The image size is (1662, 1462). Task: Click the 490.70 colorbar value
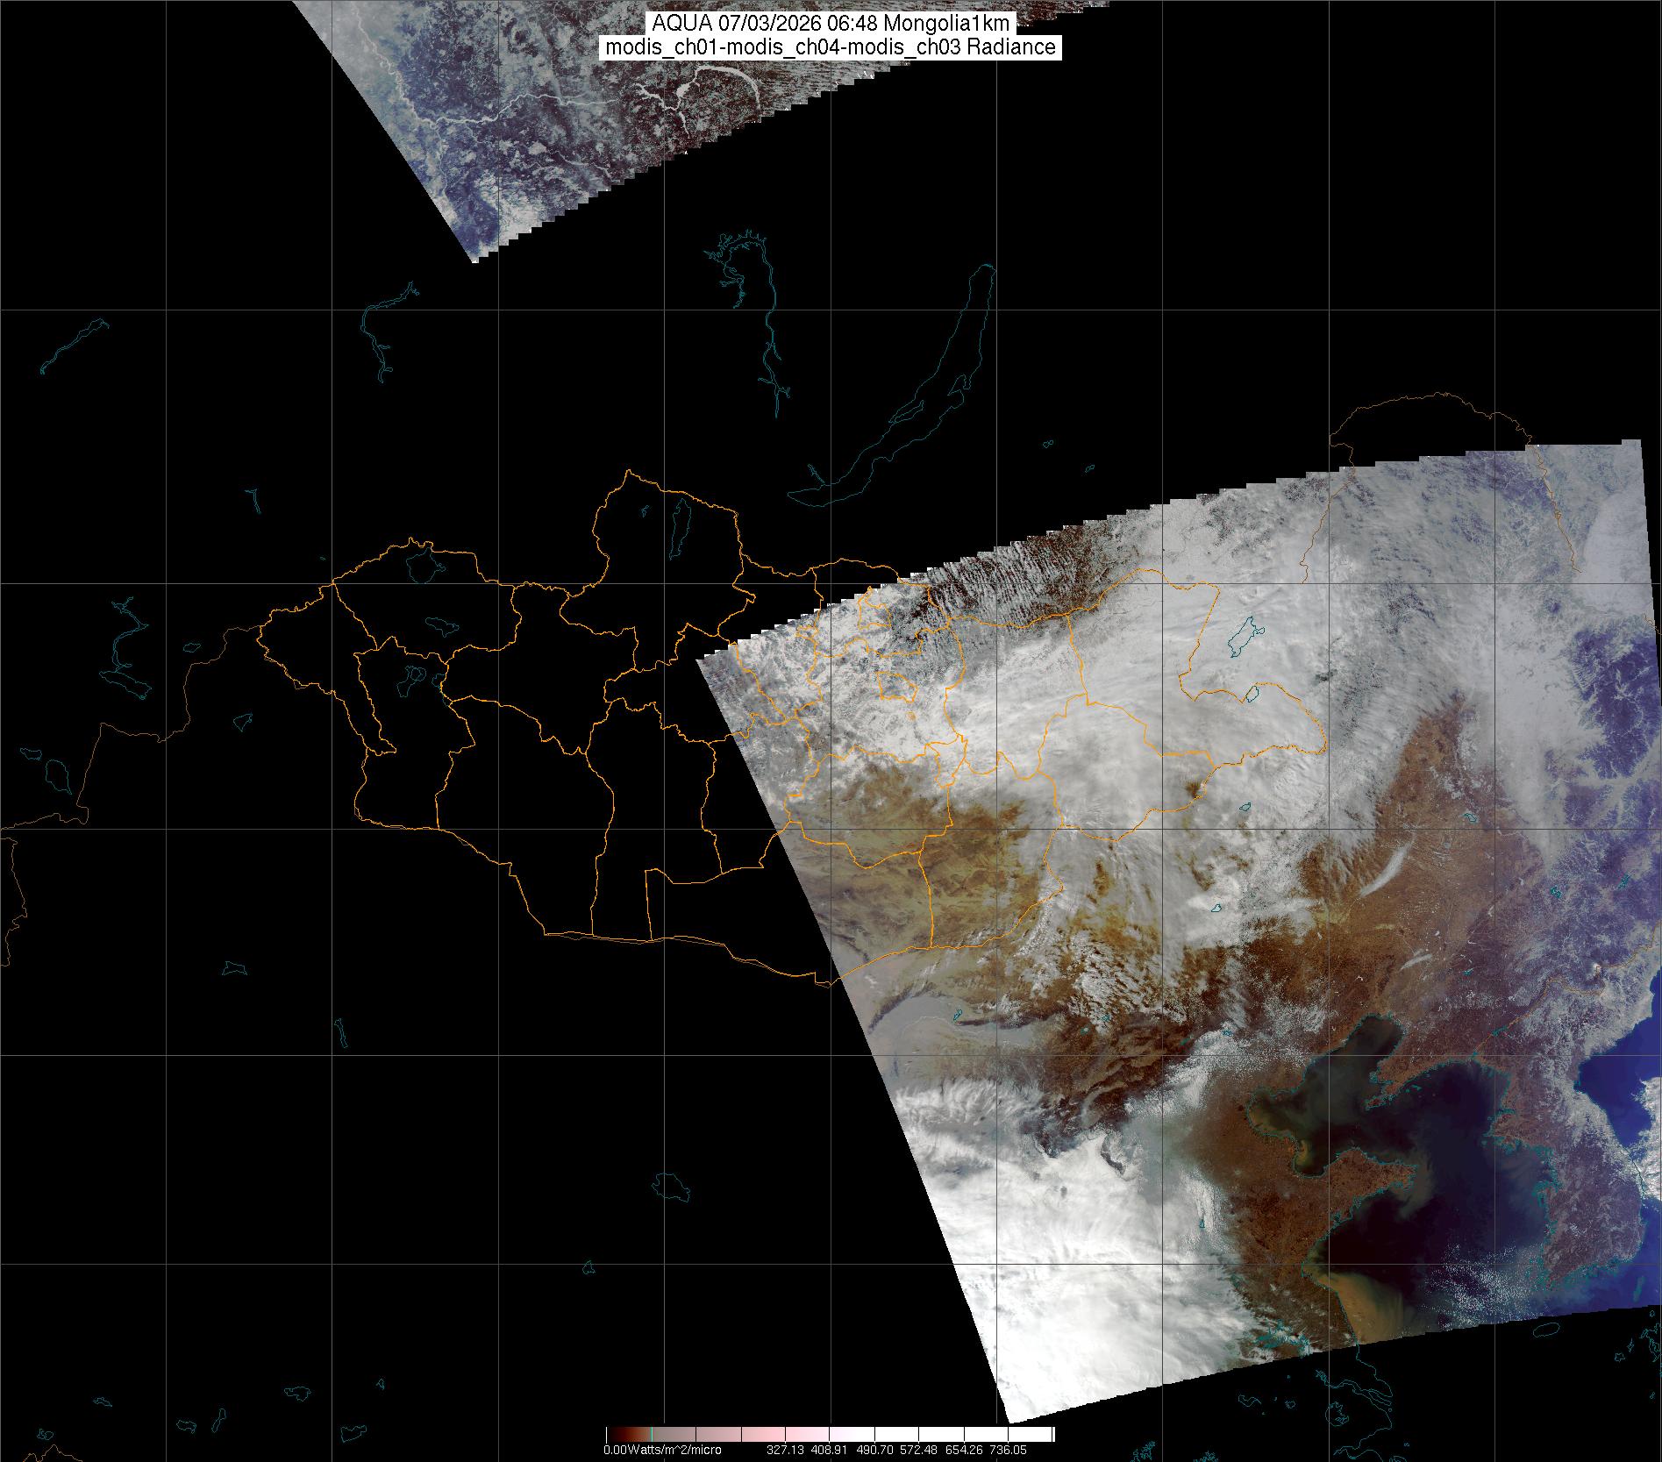877,1450
